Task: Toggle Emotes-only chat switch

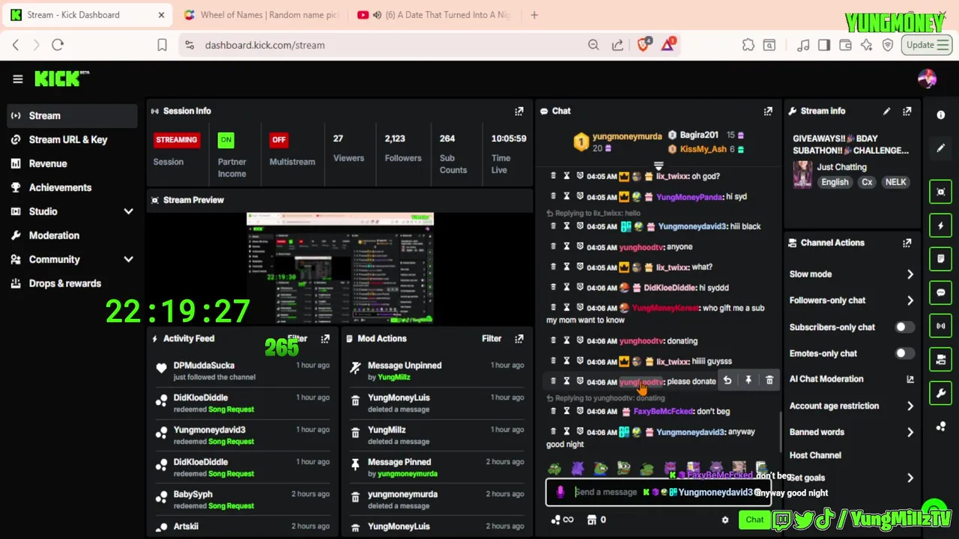Action: (904, 353)
